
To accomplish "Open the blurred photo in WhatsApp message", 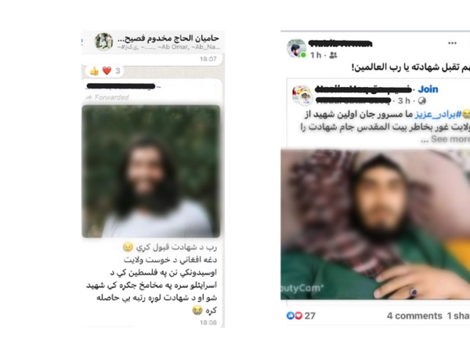I will tap(151, 171).
